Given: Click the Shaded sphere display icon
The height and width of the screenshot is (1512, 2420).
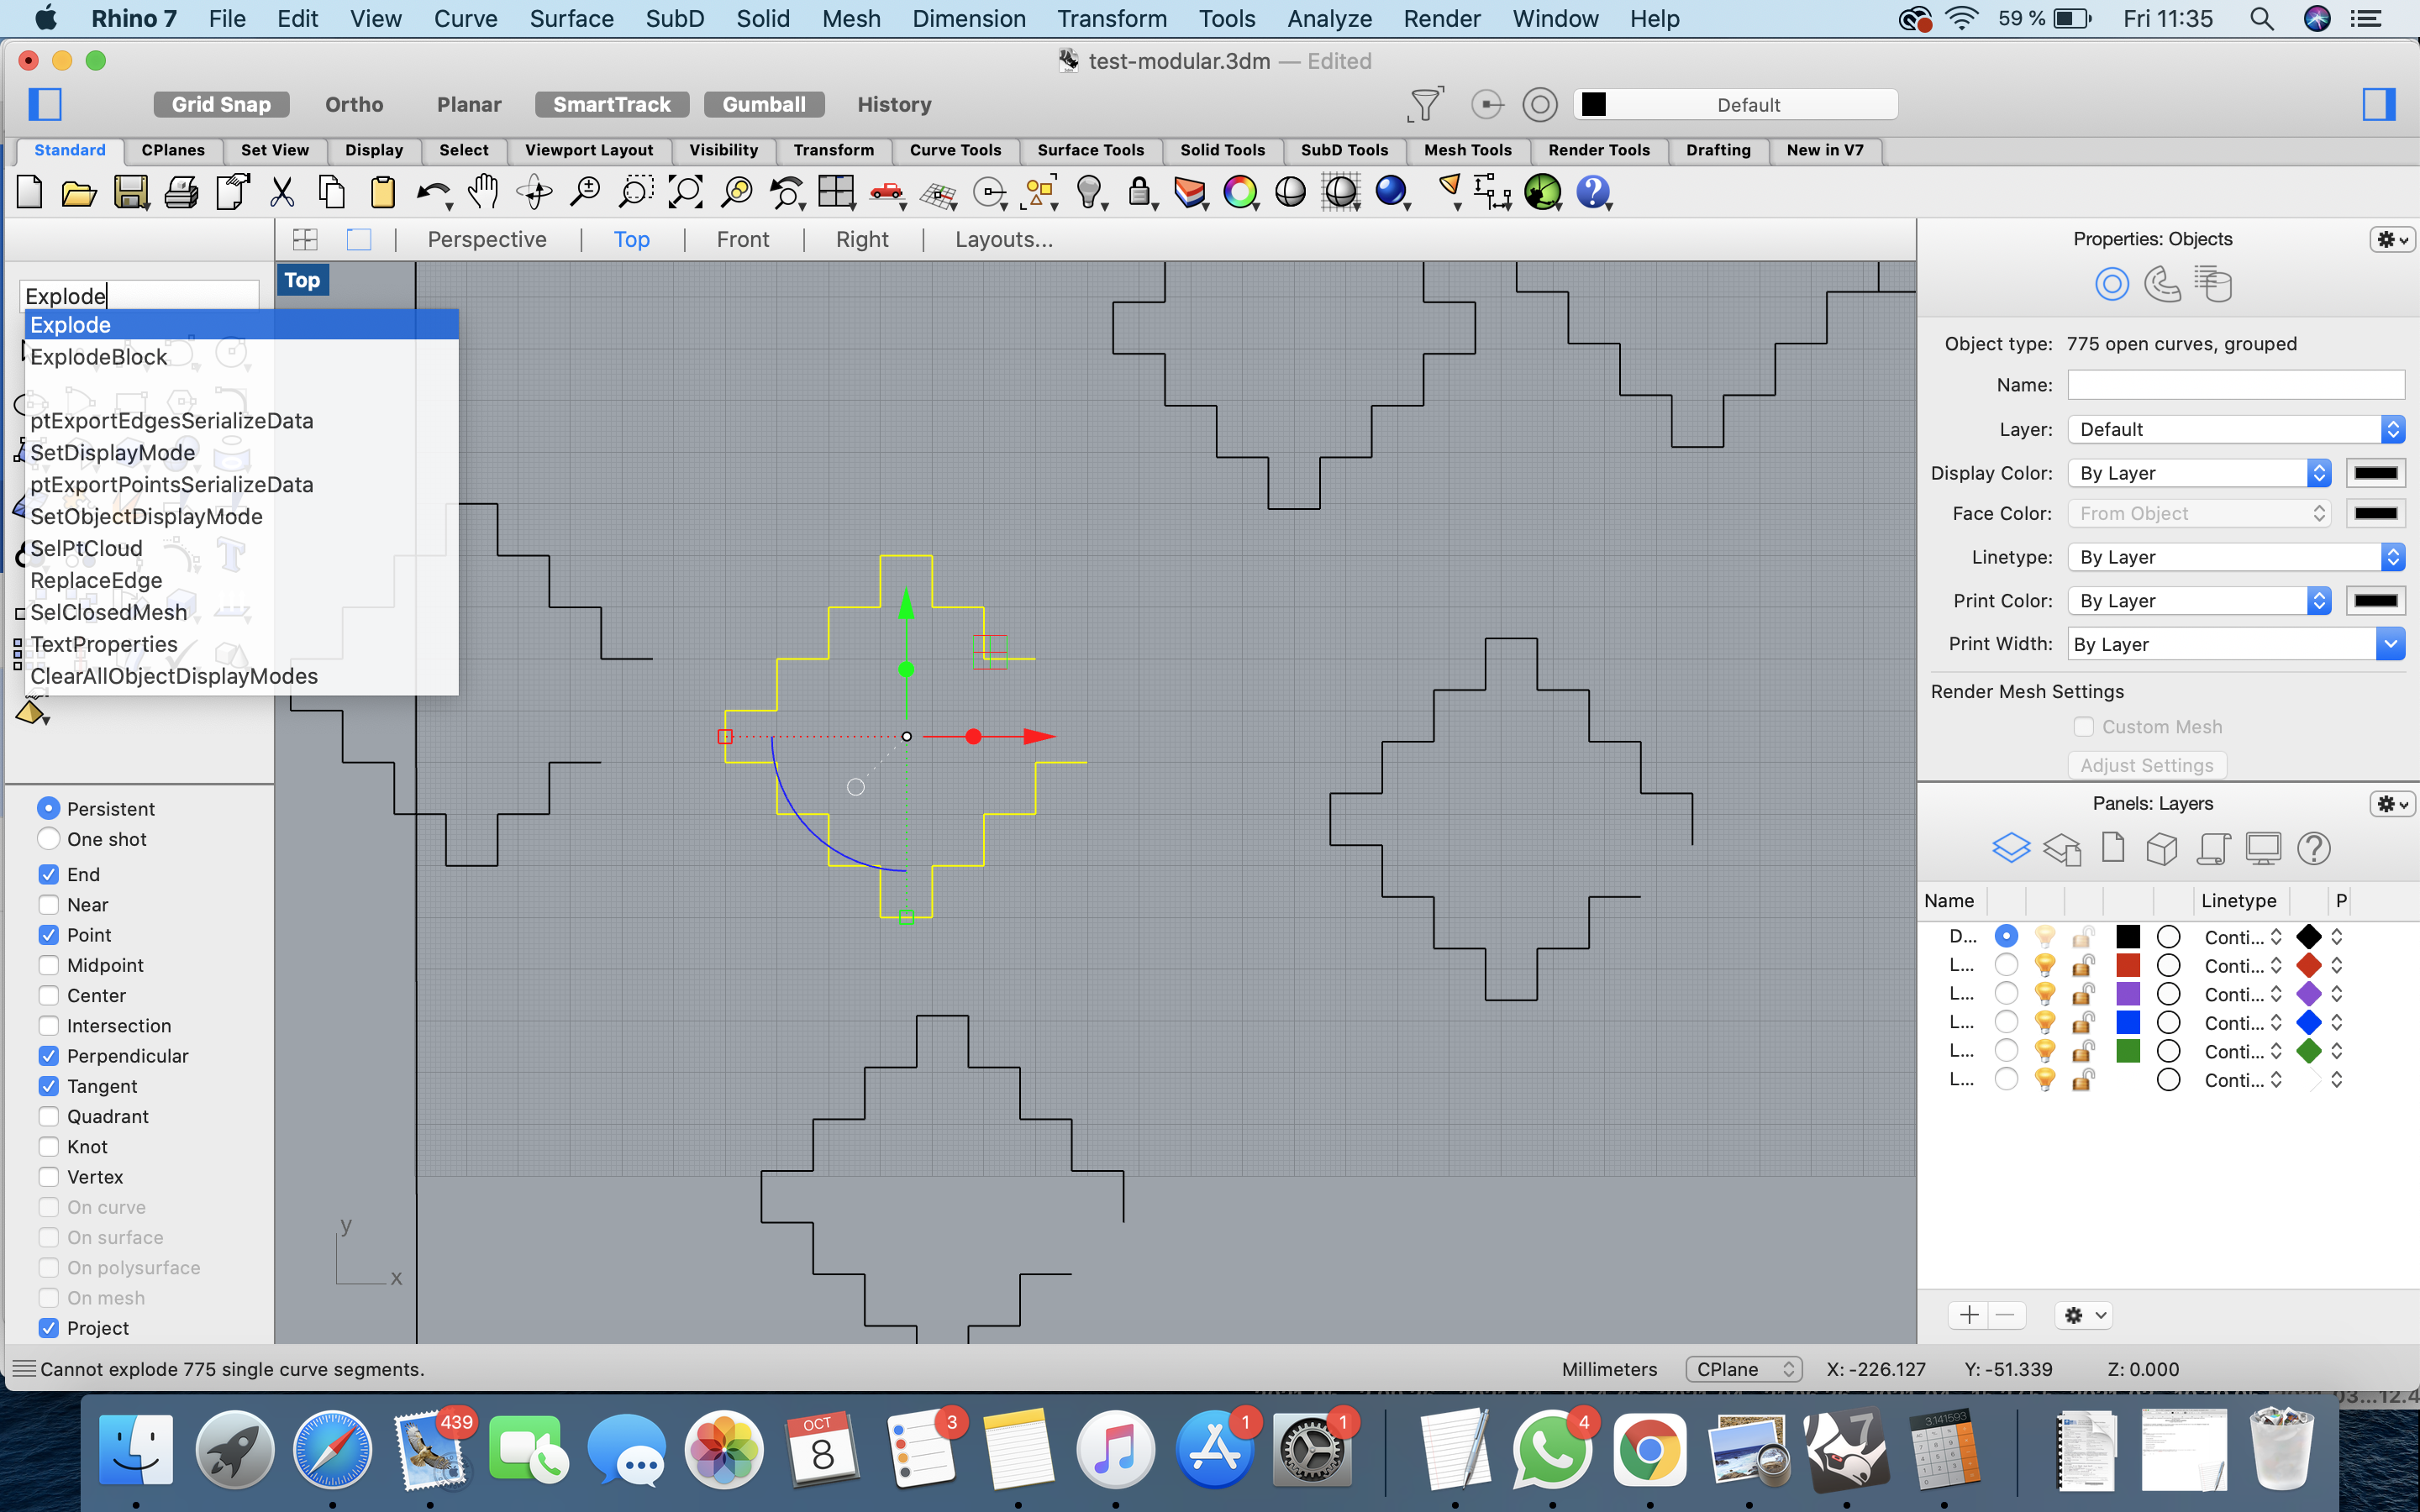Looking at the screenshot, I should coord(1290,191).
